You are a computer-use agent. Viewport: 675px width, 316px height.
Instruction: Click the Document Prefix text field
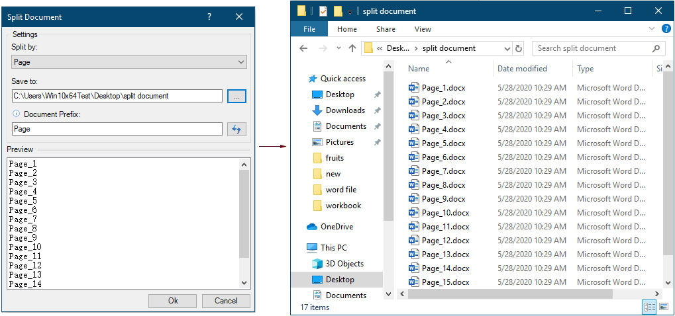tap(117, 129)
